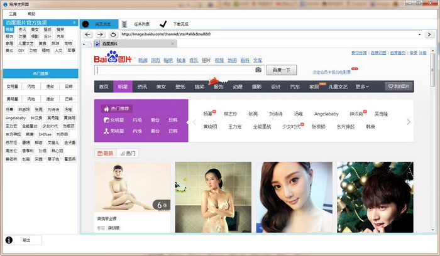Viewport: 440px width, 256px height.
Task: Open the 帮助 menu
Action: coord(31,14)
